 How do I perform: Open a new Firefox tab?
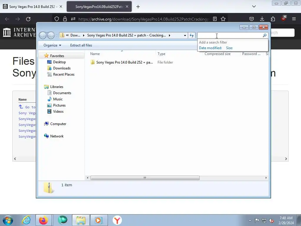[138, 7]
